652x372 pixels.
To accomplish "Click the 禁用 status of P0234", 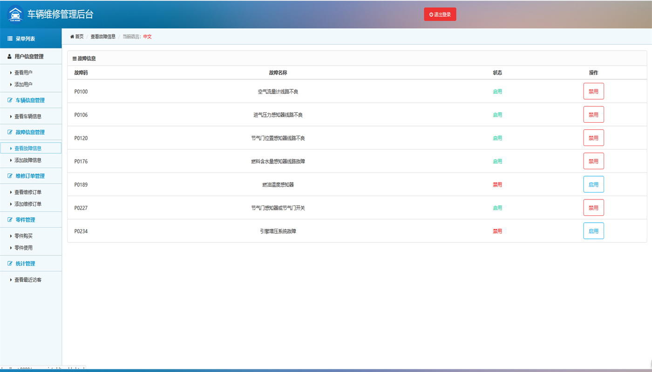I will pos(497,231).
